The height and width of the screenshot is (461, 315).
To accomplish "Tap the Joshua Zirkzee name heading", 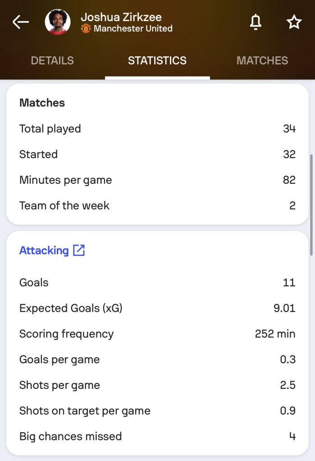I will (121, 17).
